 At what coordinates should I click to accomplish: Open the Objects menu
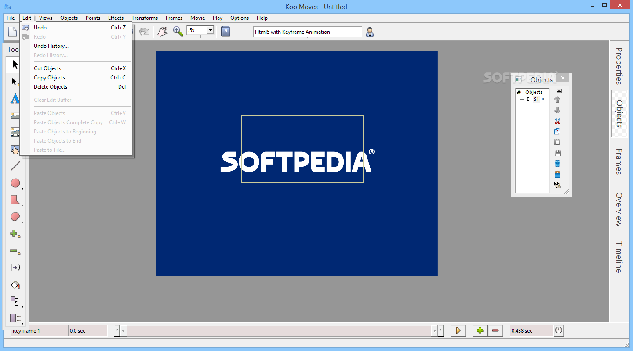pyautogui.click(x=69, y=18)
